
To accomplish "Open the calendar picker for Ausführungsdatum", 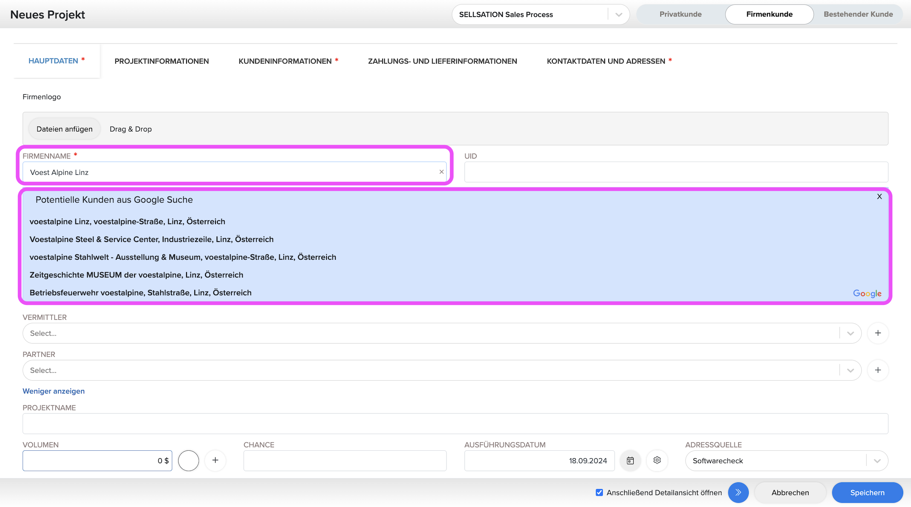I will (x=630, y=461).
